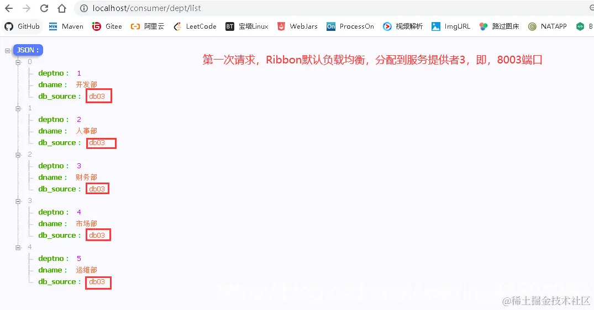Image resolution: width=594 pixels, height=310 pixels.
Task: Open the GitHub bookmark
Action: coord(22,26)
